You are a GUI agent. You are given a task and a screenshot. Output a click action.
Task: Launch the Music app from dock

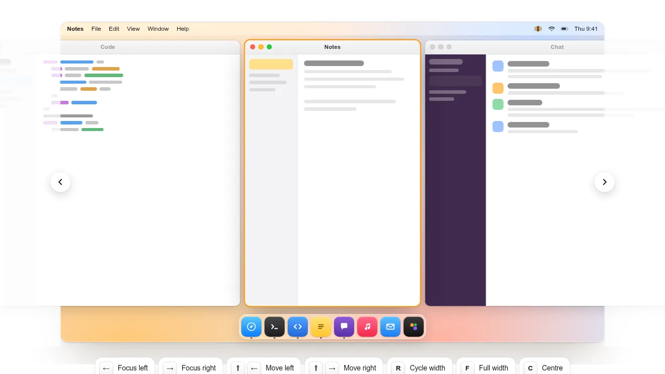367,327
